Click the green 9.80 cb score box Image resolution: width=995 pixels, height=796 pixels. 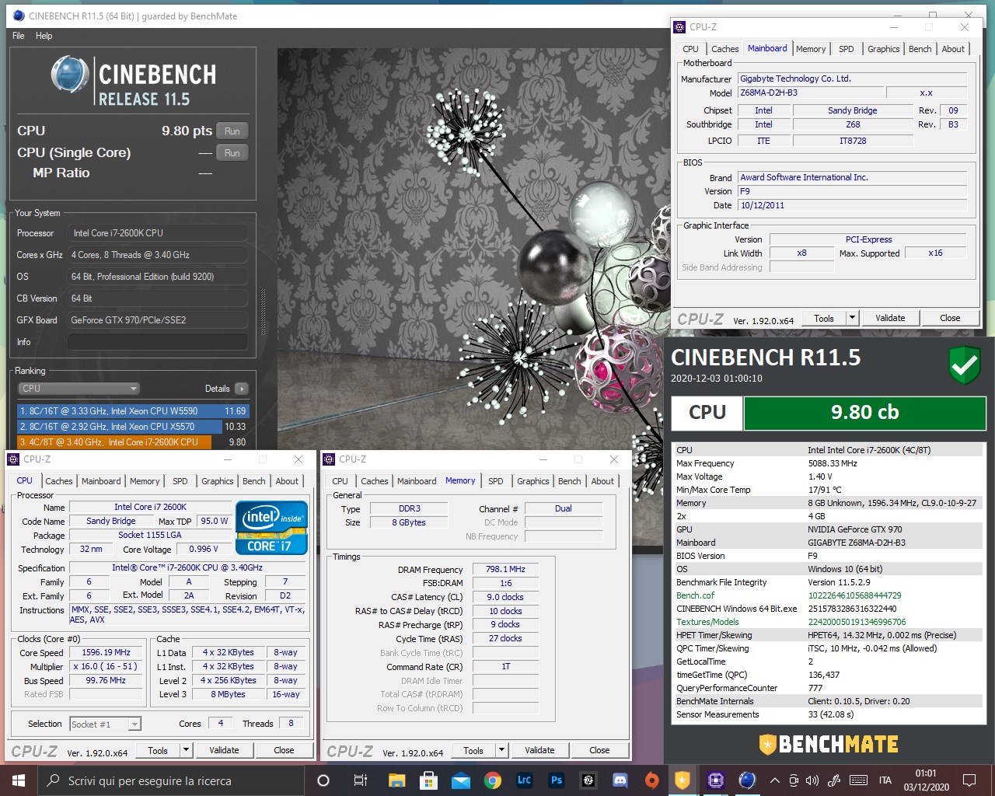tap(864, 412)
